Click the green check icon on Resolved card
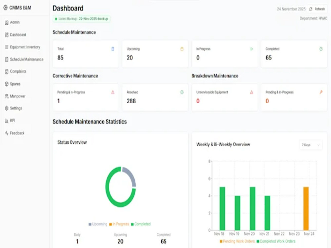Screen dimensions: 331x248 point(182,92)
